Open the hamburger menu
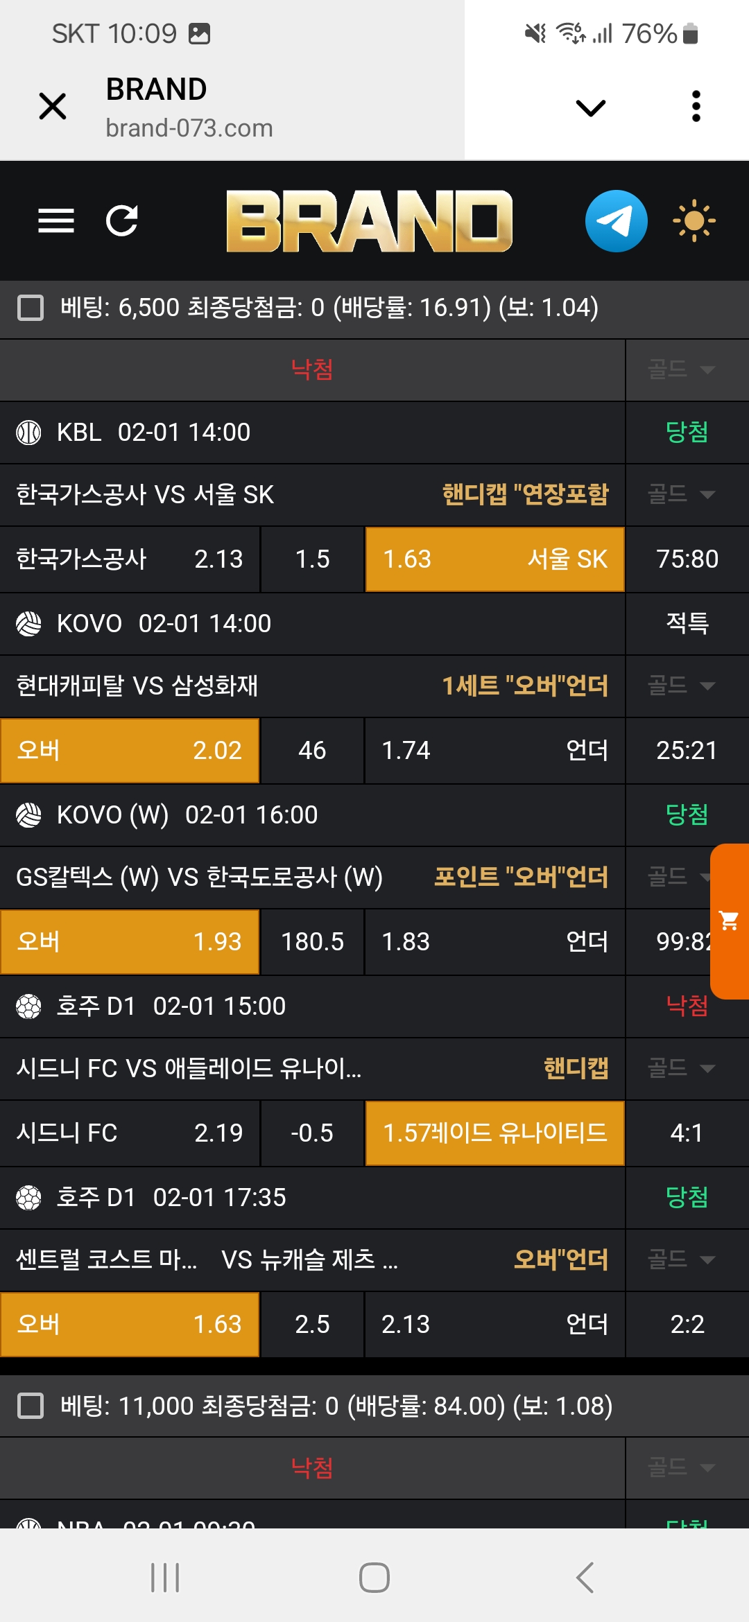 55,220
